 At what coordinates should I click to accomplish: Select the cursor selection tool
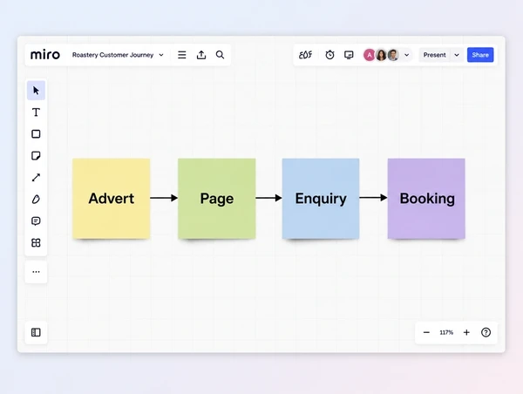[36, 91]
